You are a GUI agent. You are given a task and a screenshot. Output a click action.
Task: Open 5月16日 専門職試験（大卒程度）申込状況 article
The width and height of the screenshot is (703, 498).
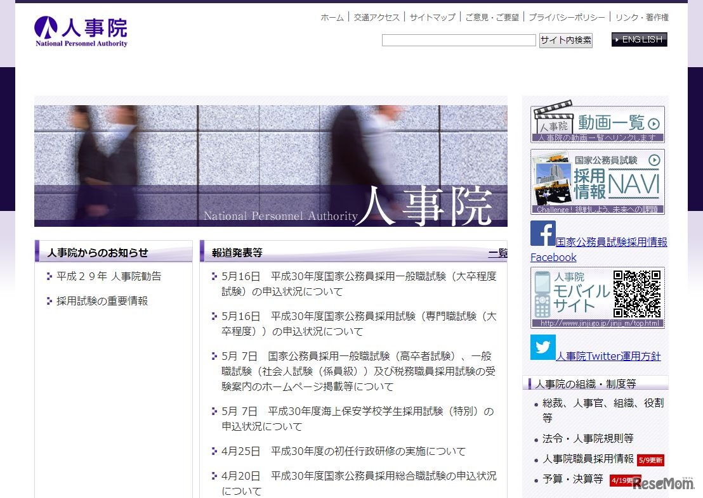pos(358,324)
